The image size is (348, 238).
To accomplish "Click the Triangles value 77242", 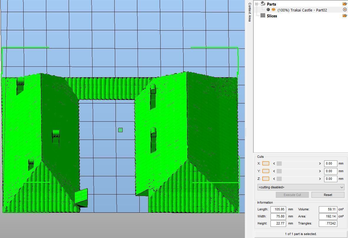I will click(328, 223).
